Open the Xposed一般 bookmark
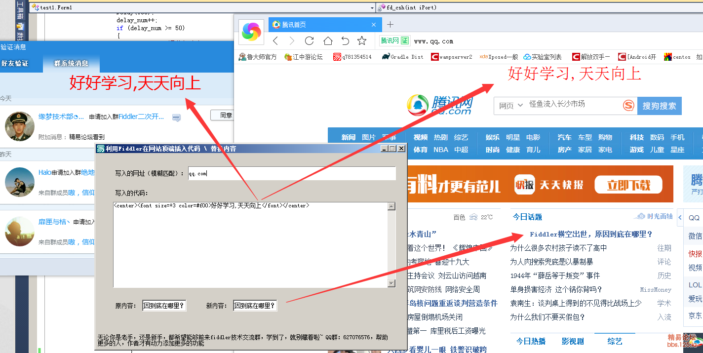 [499, 57]
